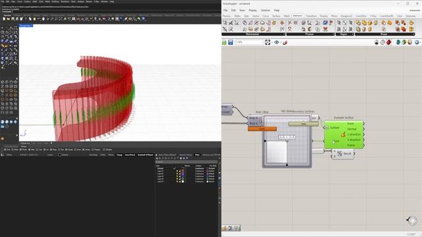Image resolution: width=422 pixels, height=237 pixels.
Task: Click the white color swatch of last layer
Action: [183, 182]
